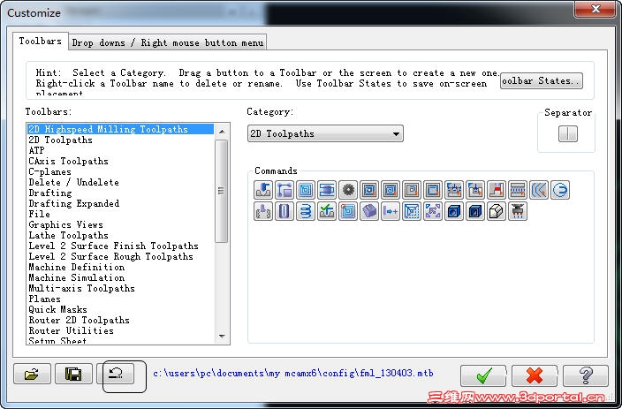Confirm with the green checkmark button
The image size is (622, 409).
coord(483,375)
